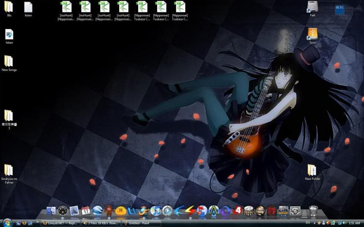
Task: Open the Recycle Bin in dock
Action: (x=313, y=211)
